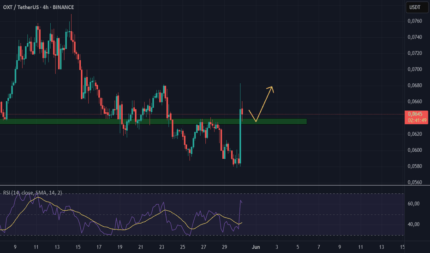Screen dimensions: 430x253
Task: Click the current price label 0,0645
Action: pyautogui.click(x=415, y=114)
